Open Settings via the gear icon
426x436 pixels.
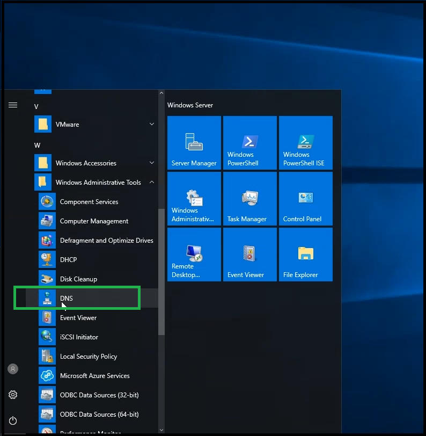click(x=13, y=395)
